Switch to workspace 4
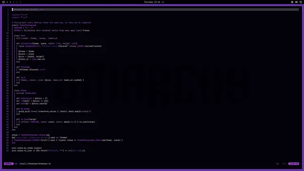The image size is (304, 171). coord(17,2)
